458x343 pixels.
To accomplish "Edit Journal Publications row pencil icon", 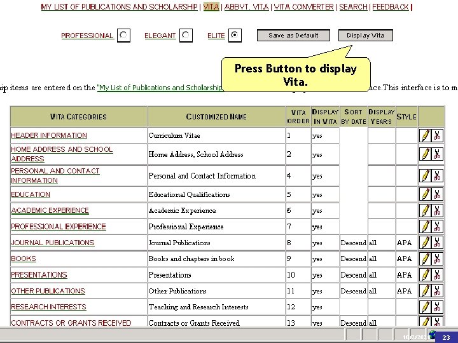I will 425,243.
